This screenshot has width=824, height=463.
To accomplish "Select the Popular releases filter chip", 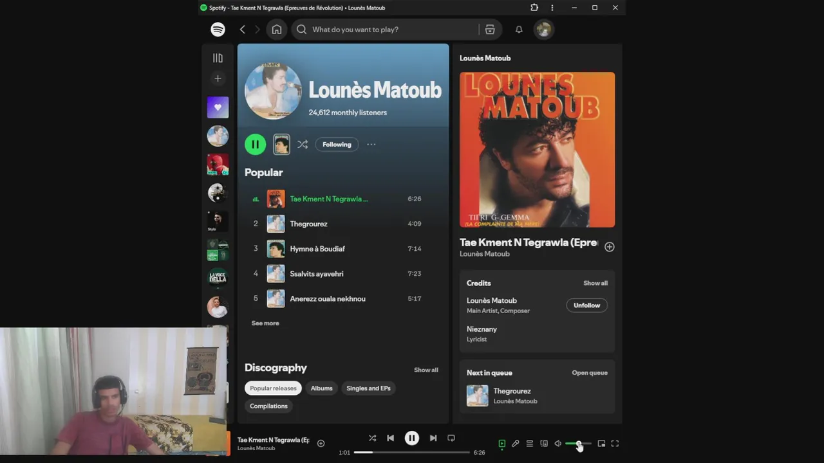I will [x=273, y=388].
